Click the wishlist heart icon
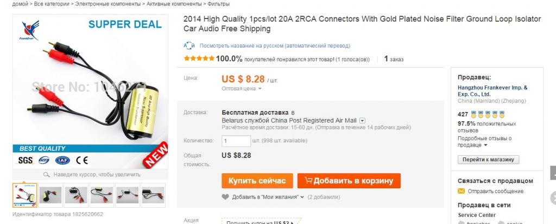 (225, 197)
